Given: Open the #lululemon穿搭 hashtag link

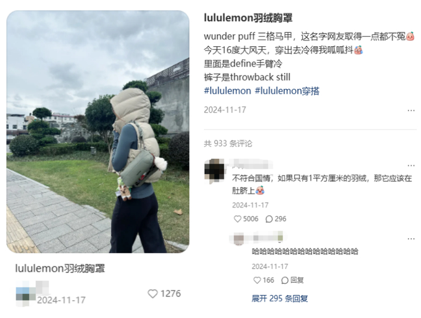Looking at the screenshot, I should (287, 91).
